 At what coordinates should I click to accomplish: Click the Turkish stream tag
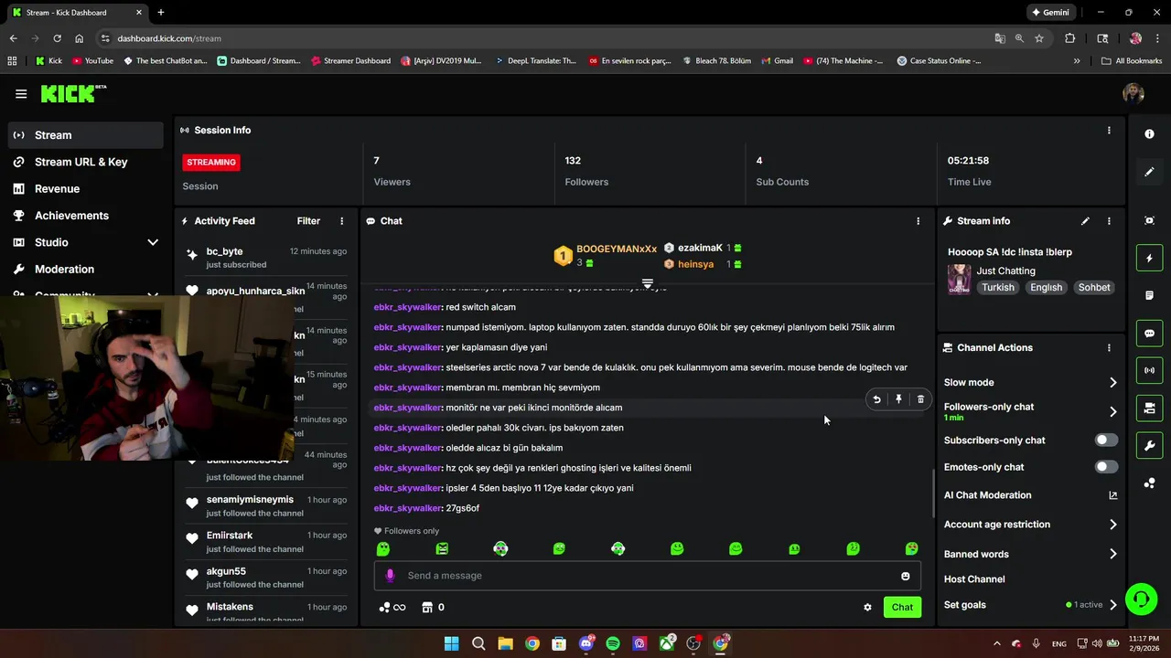(x=998, y=287)
